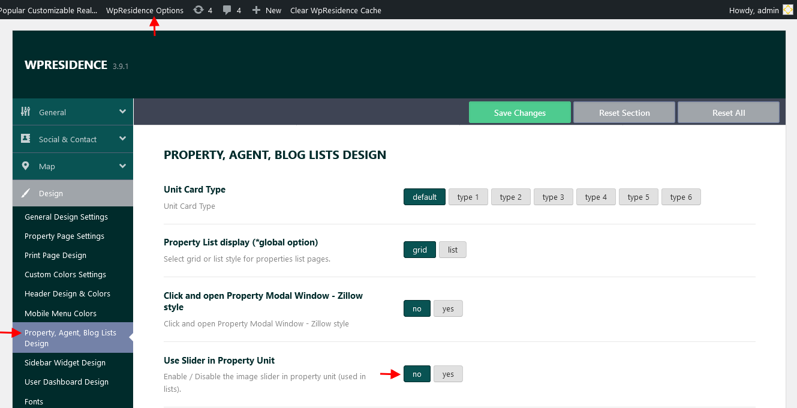Click Property List display (*global option) label
This screenshot has height=408, width=797.
[241, 242]
